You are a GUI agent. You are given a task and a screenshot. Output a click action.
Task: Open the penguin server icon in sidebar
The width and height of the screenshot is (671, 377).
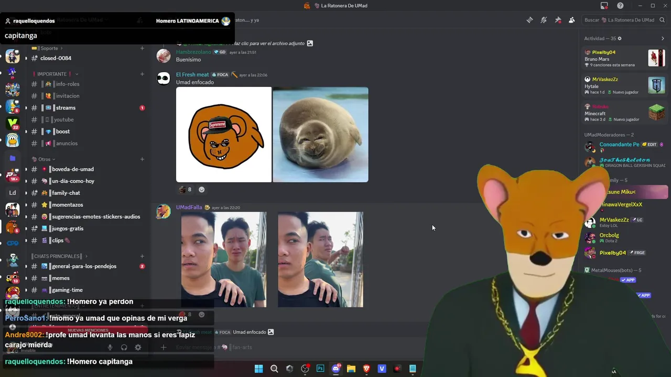click(x=13, y=140)
